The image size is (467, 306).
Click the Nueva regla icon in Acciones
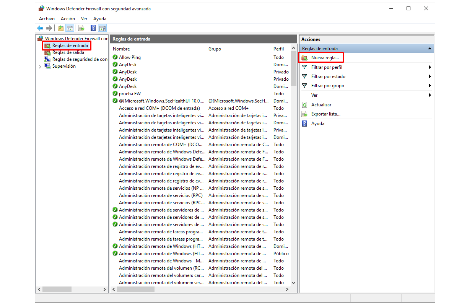tap(304, 58)
